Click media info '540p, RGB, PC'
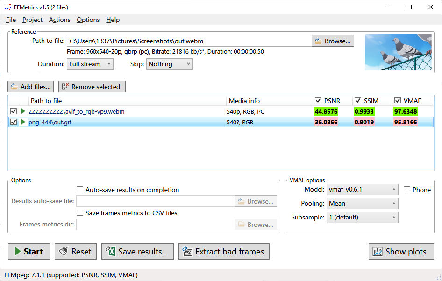The width and height of the screenshot is (442, 281). coord(245,112)
